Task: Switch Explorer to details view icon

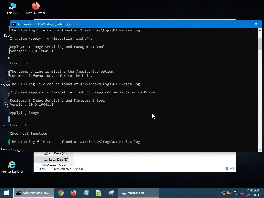Action: (x=226, y=169)
